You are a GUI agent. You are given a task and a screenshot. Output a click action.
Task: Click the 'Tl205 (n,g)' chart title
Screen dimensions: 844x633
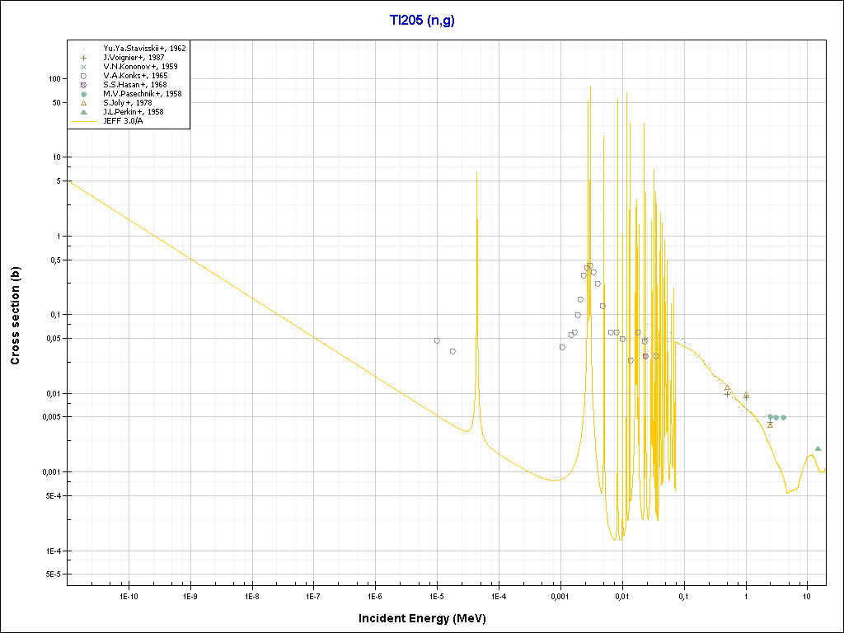pos(422,21)
